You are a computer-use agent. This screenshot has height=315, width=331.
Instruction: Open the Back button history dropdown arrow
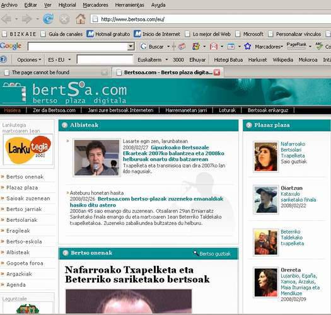(16, 19)
